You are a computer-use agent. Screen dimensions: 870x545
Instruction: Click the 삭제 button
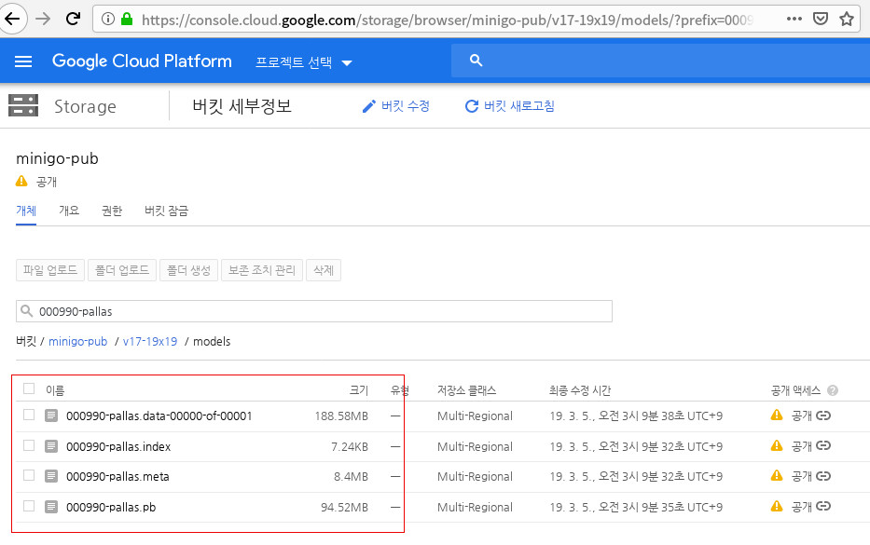(324, 270)
